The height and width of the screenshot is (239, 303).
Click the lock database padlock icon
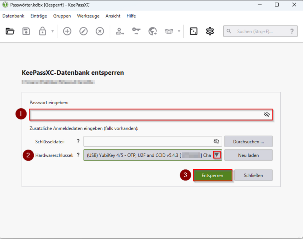[x=42, y=31]
